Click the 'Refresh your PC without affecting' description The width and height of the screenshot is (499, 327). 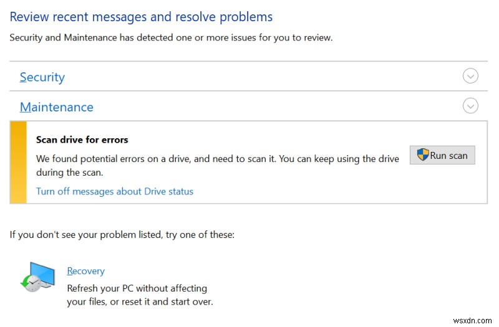(x=137, y=288)
